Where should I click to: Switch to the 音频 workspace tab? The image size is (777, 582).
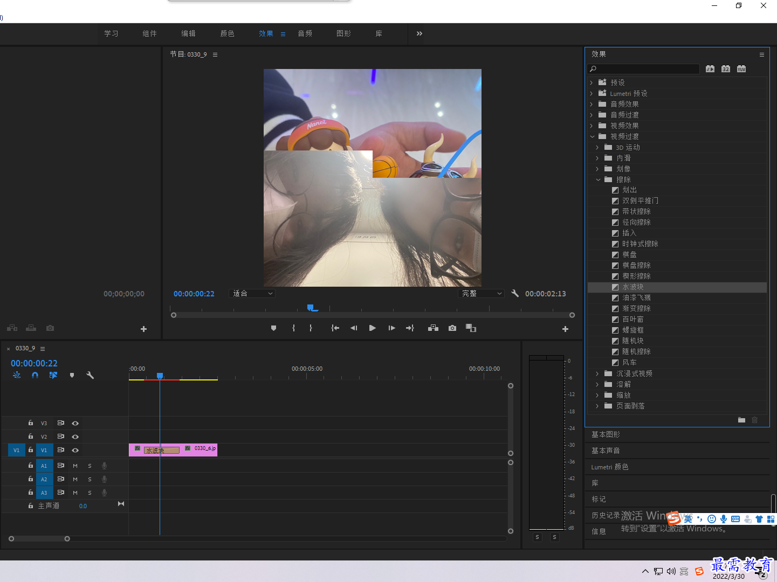pyautogui.click(x=305, y=33)
